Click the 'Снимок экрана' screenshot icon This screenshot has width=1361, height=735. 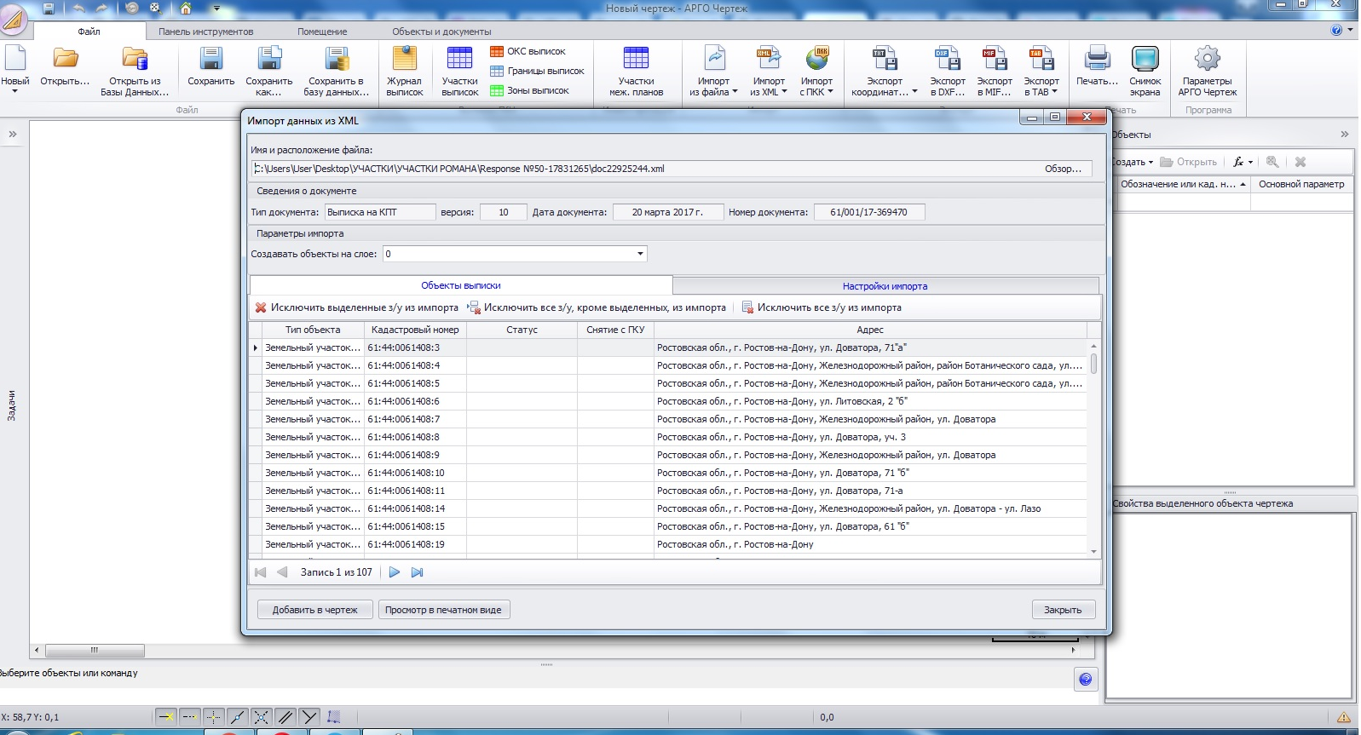1145,60
